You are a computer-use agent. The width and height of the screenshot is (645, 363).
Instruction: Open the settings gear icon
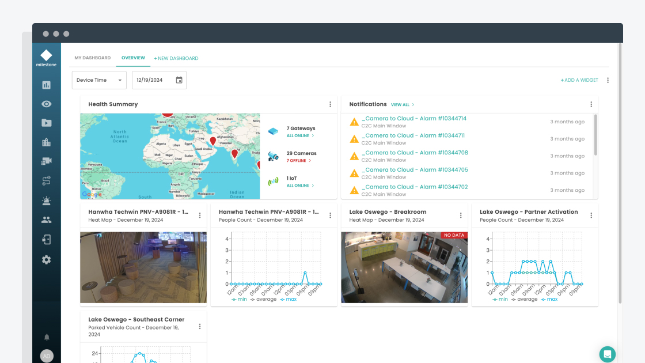click(47, 260)
